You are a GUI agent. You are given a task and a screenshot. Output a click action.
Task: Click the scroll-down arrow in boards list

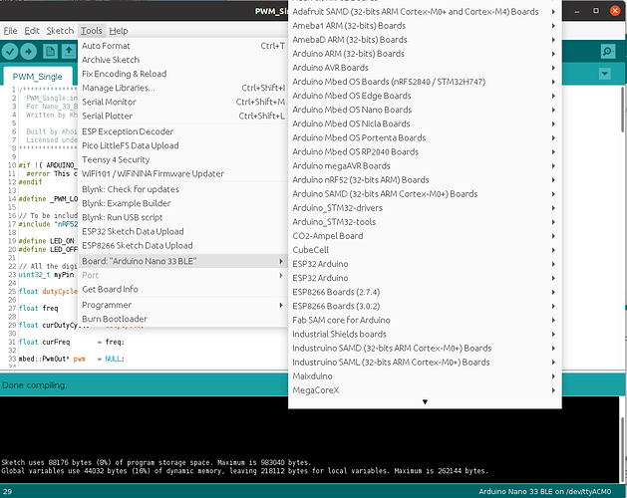coord(425,401)
